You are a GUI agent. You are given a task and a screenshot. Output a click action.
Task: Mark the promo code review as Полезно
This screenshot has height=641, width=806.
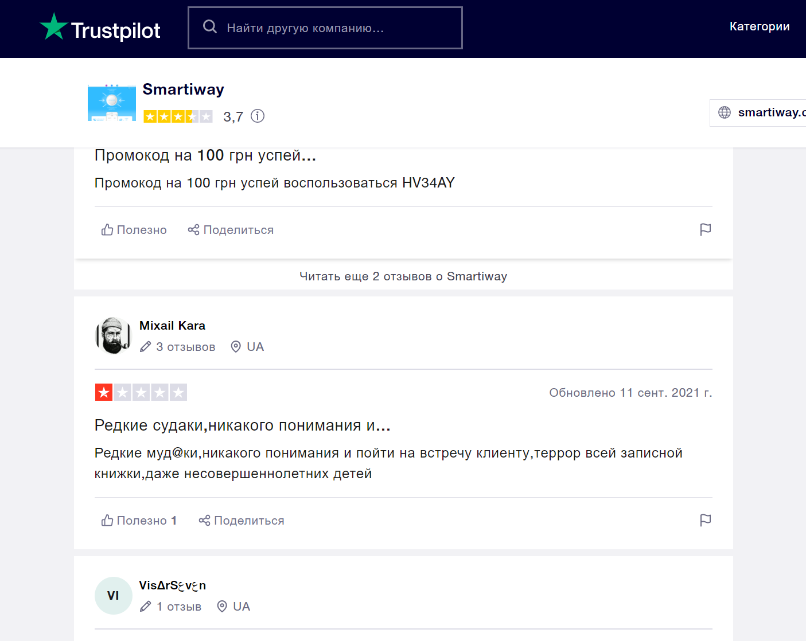134,230
